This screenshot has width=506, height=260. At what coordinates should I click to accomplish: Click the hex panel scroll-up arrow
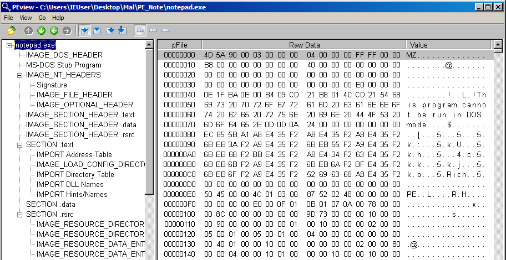(x=498, y=44)
